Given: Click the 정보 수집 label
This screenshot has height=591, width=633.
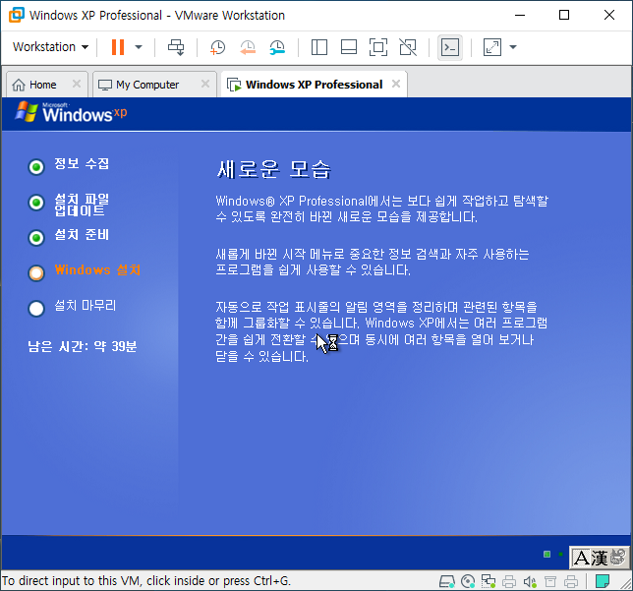Looking at the screenshot, I should (x=82, y=163).
